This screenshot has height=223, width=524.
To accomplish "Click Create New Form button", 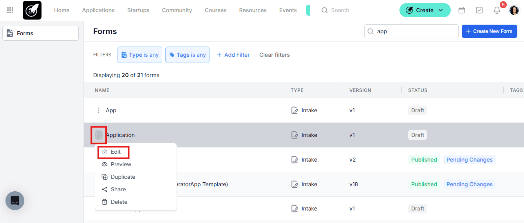I will [489, 31].
